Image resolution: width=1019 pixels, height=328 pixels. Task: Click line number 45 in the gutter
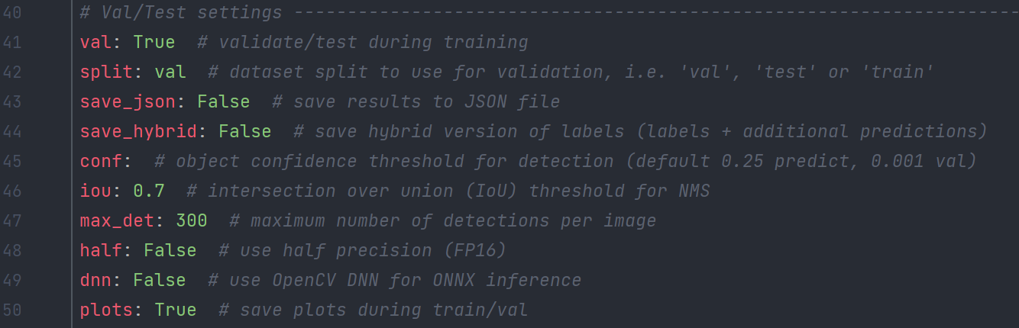coord(14,162)
